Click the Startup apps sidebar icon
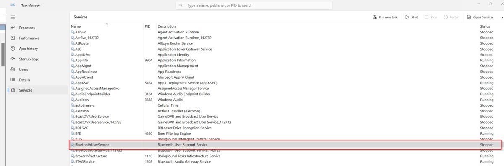 point(13,59)
